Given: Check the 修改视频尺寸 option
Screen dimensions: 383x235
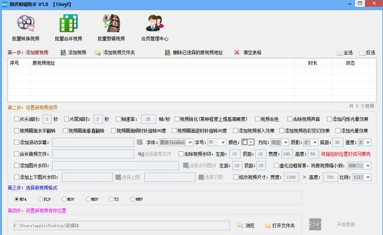Looking at the screenshot, I should point(236,177).
